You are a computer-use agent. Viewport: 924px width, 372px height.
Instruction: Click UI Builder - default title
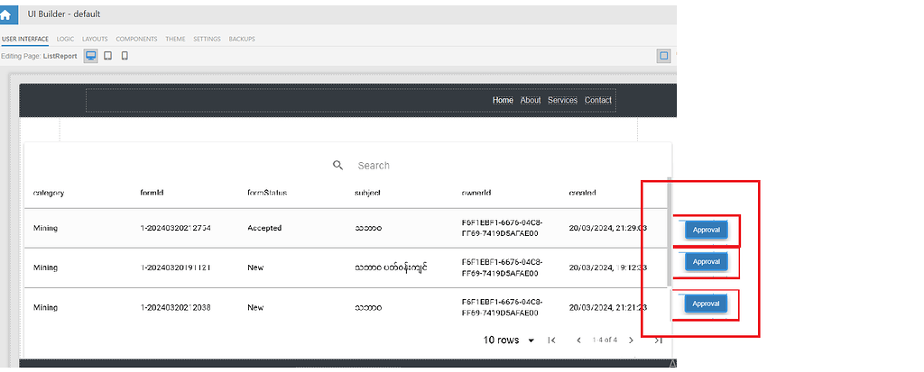[x=64, y=14]
